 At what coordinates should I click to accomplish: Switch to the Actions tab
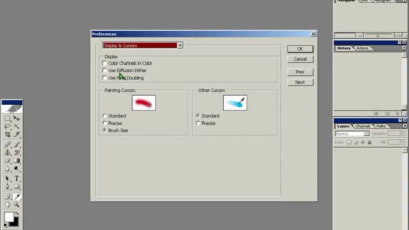pos(362,49)
